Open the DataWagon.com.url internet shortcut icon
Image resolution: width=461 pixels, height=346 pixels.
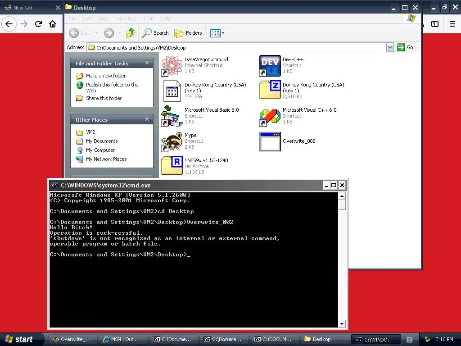[x=172, y=66]
